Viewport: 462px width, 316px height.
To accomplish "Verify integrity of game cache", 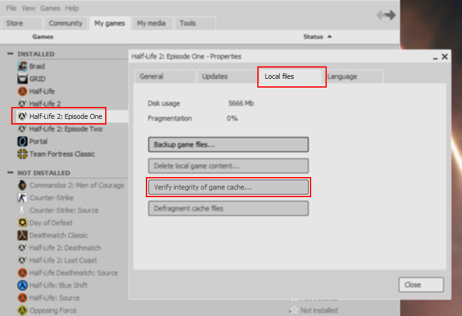I will (228, 187).
